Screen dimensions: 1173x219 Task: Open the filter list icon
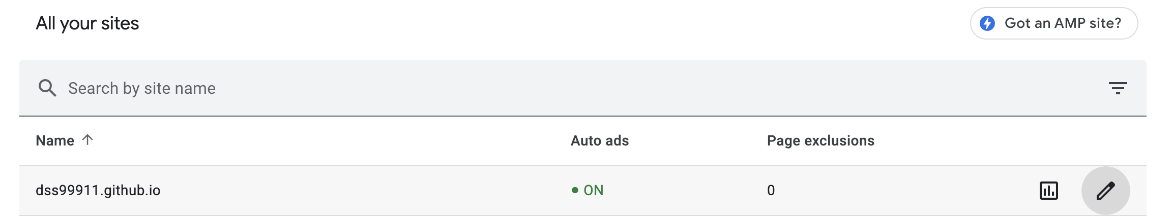tap(1118, 88)
